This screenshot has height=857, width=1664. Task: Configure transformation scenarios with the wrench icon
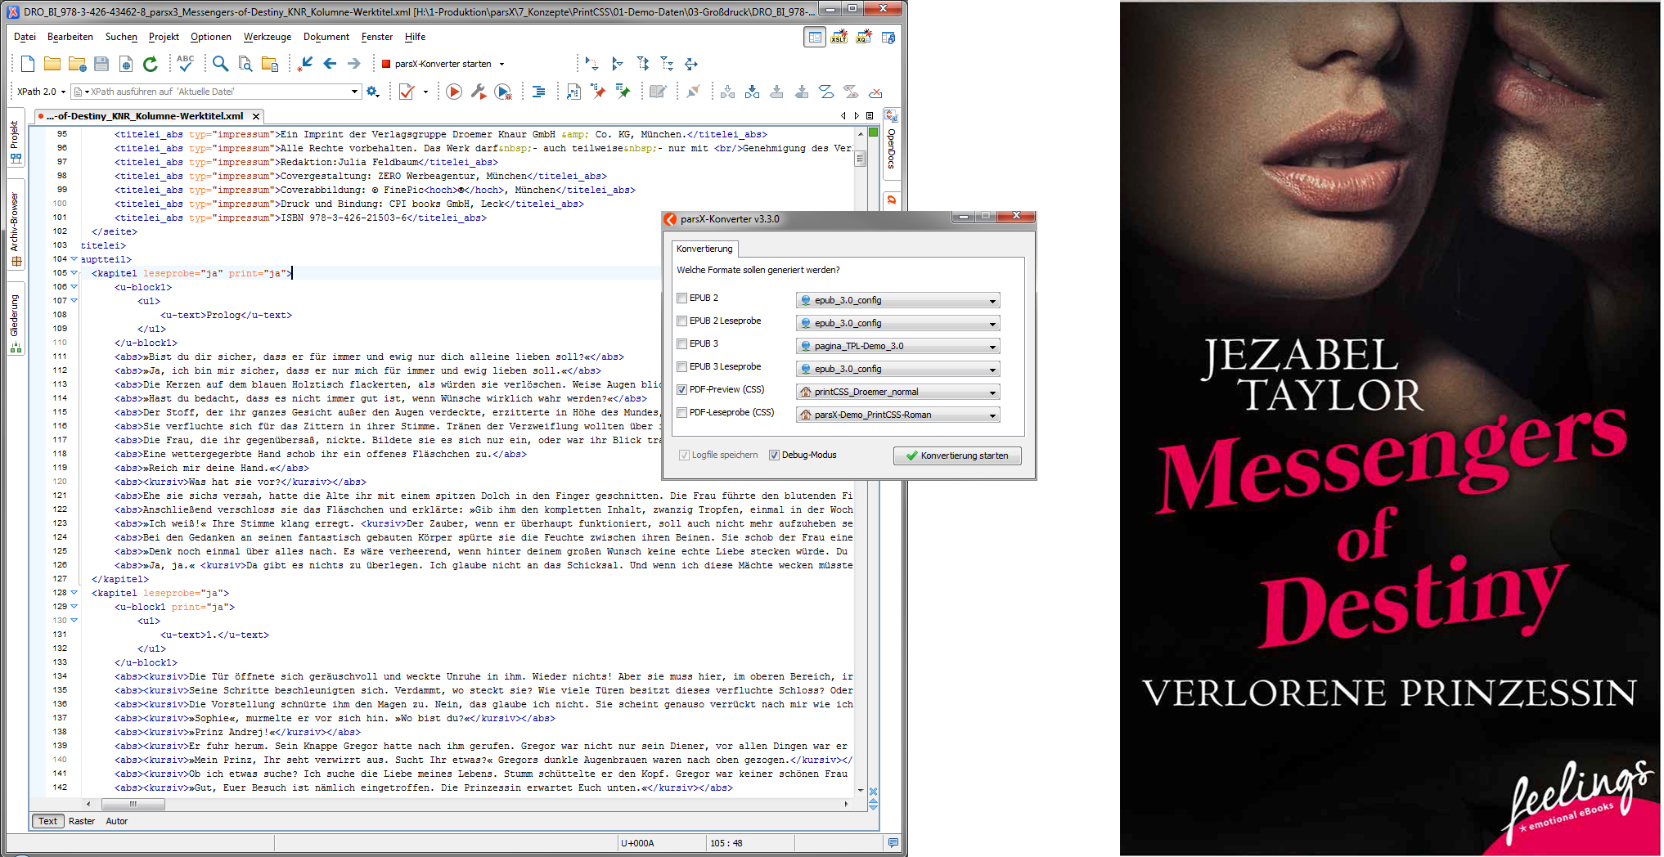[479, 92]
